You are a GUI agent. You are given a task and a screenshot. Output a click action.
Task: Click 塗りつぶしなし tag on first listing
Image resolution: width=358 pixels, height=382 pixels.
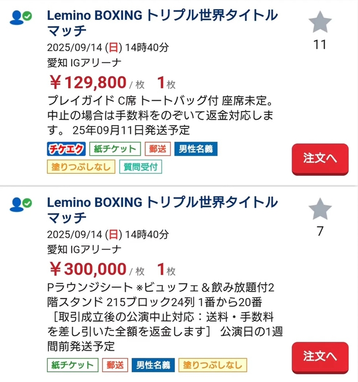(82, 167)
